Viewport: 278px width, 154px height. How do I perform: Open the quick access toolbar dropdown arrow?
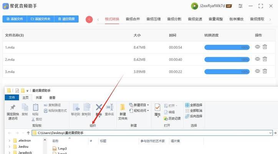(x=28, y=91)
